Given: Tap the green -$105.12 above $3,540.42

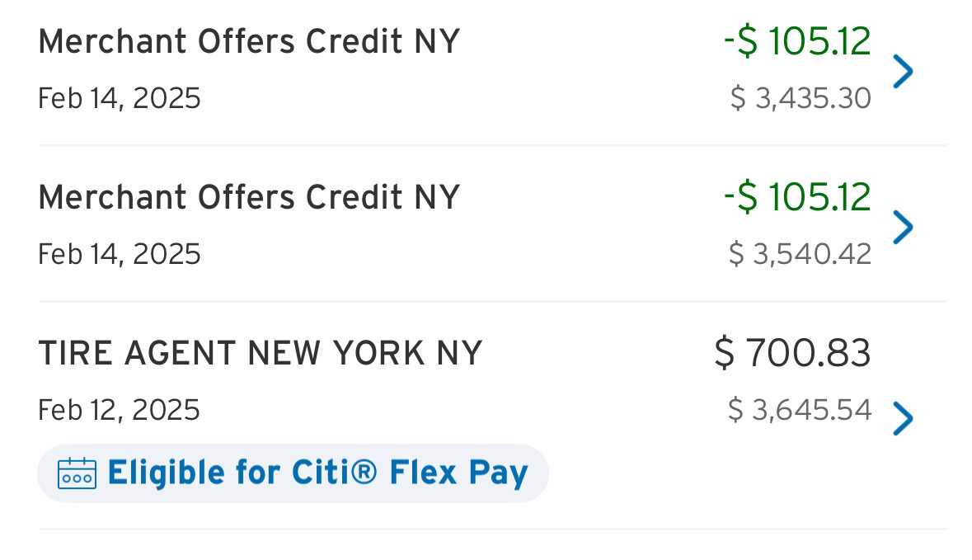Looking at the screenshot, I should (796, 197).
